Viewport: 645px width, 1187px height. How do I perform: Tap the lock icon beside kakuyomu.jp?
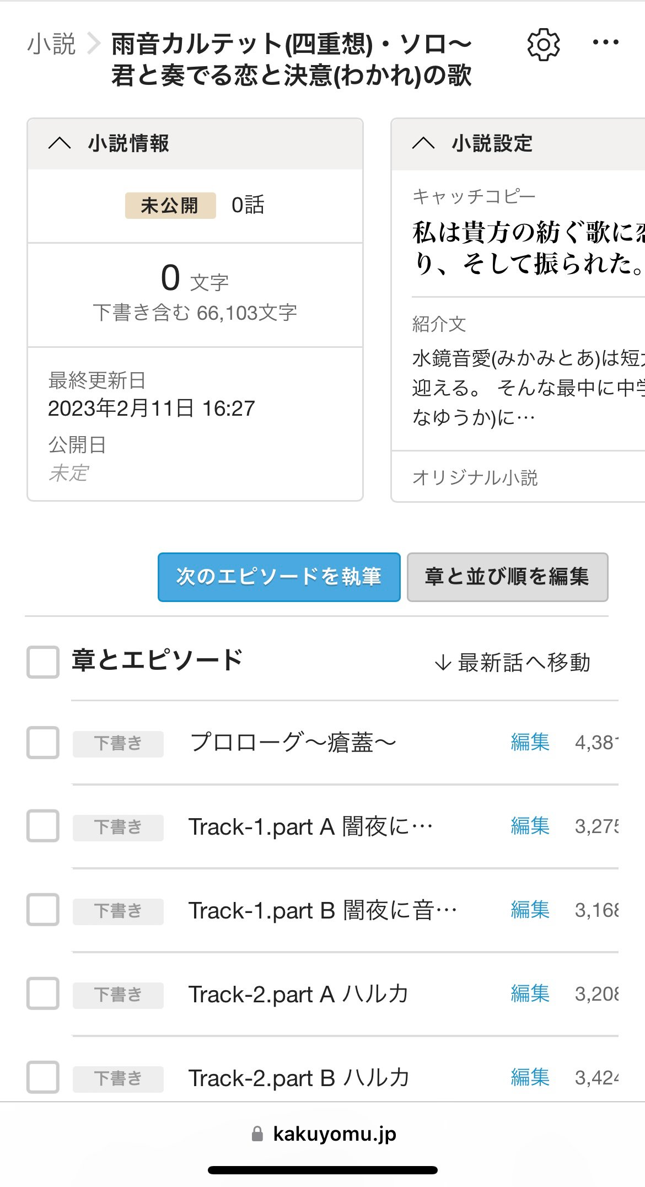(x=257, y=1134)
